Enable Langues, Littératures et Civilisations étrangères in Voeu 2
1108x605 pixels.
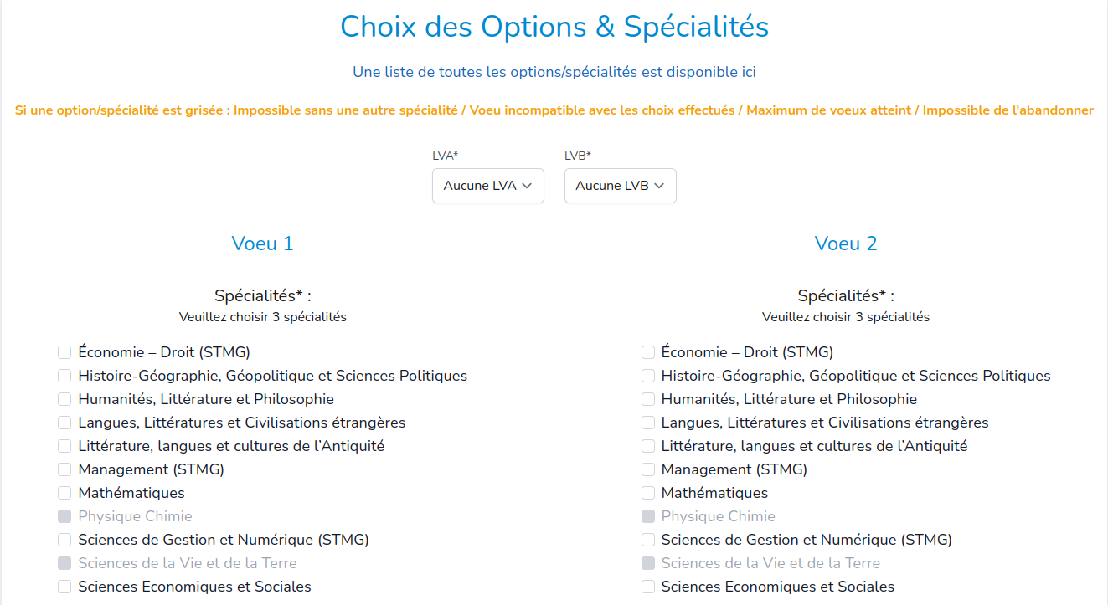point(647,423)
